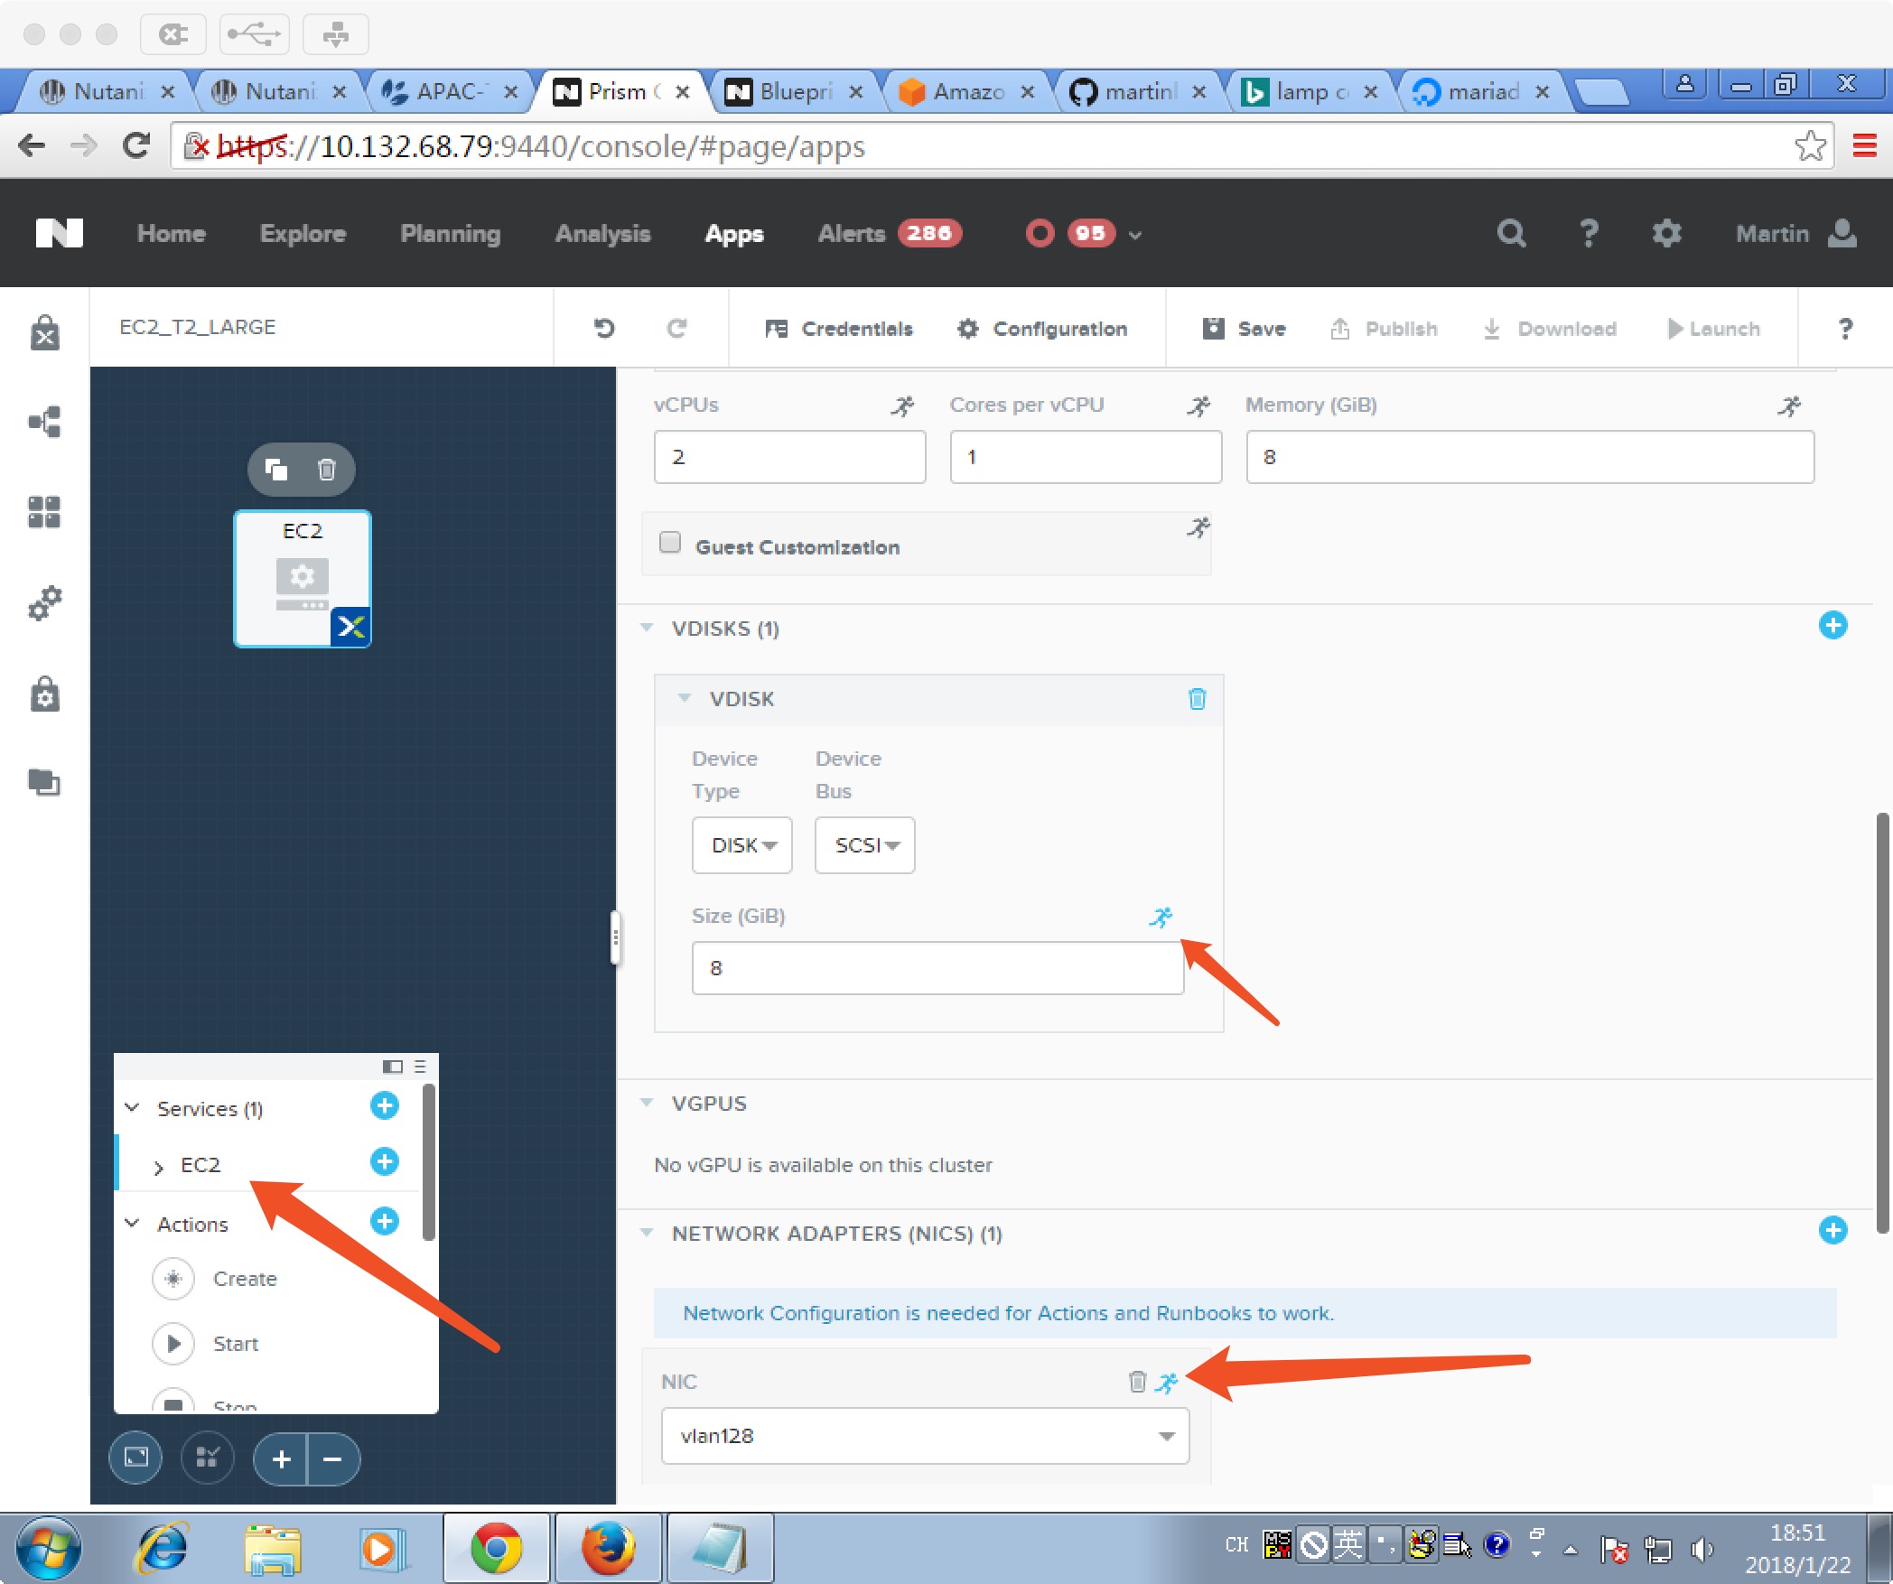Open the settings gear in navbar
Viewport: 1893px width, 1584px height.
click(1666, 233)
